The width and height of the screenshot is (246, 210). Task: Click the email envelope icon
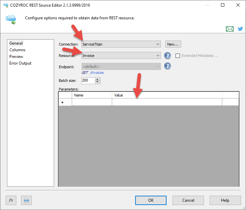[230, 29]
